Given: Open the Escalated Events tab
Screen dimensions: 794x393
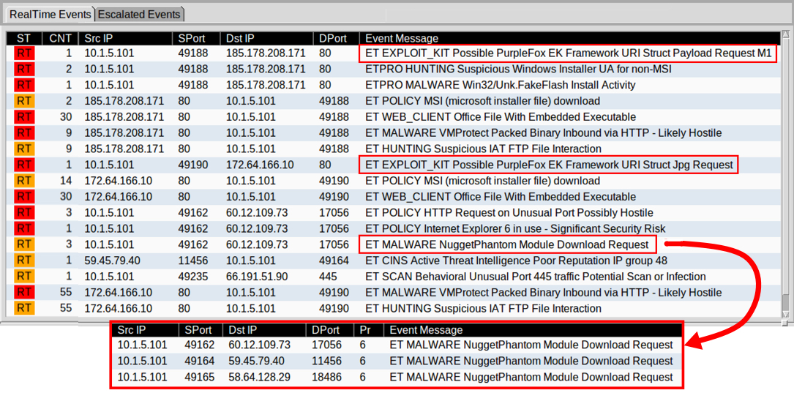Looking at the screenshot, I should [139, 14].
